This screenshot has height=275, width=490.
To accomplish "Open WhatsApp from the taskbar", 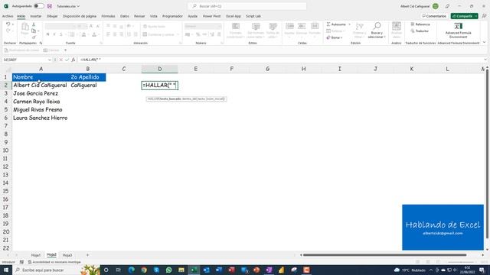I will 169,270.
